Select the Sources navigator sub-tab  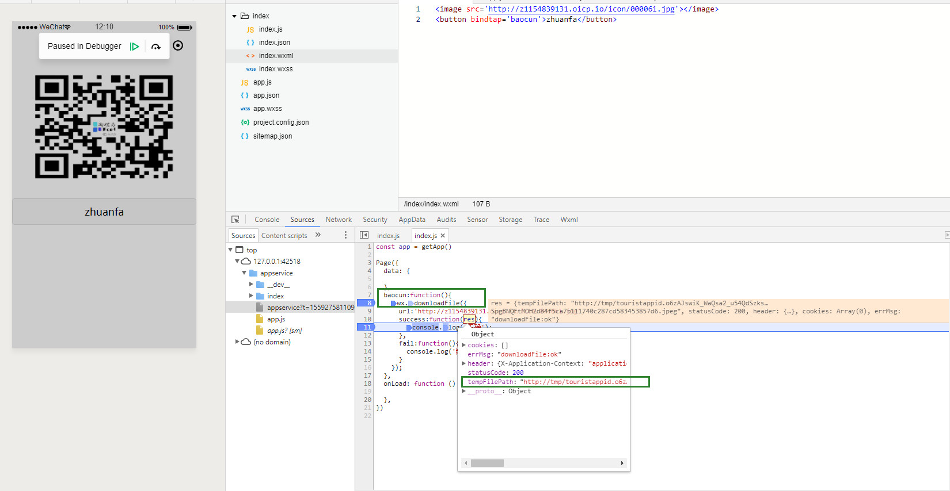(x=243, y=236)
